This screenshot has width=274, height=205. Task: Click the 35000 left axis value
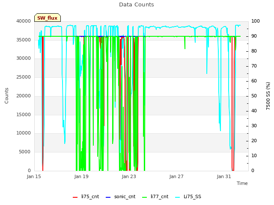coord(24,40)
